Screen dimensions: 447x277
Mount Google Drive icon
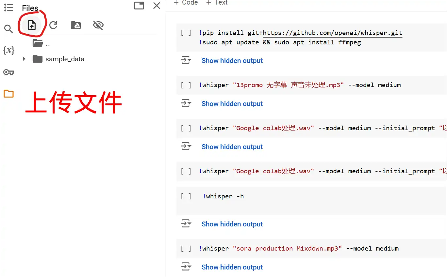click(x=76, y=25)
